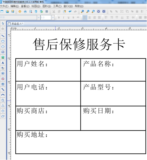Click the second fit-page zoom icon

tap(104, 11)
